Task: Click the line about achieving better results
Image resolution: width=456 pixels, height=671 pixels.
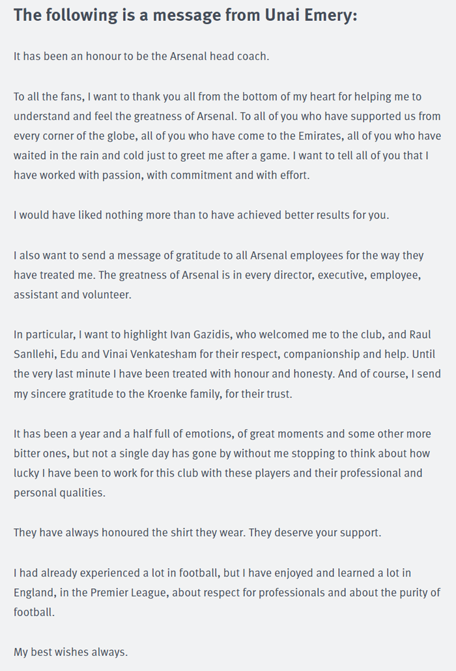Action: point(201,215)
